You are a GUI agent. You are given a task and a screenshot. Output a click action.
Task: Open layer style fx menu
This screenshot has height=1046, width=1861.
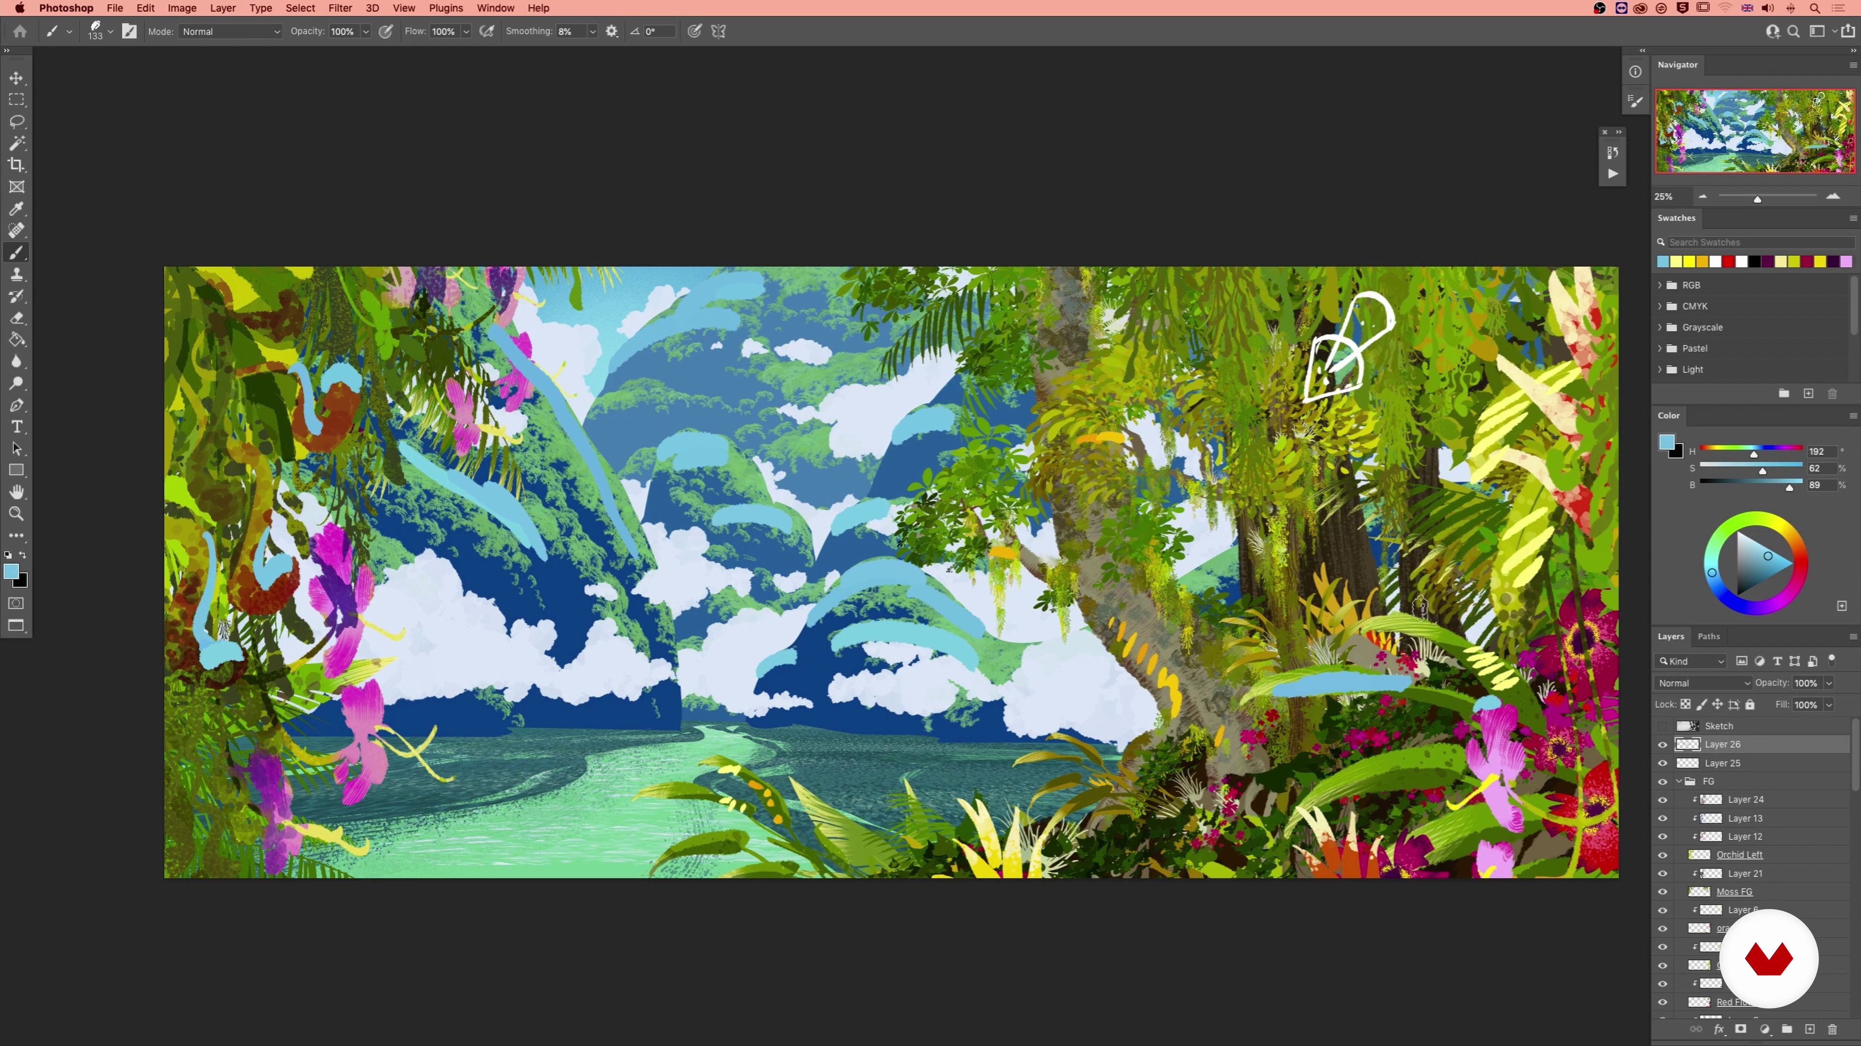click(x=1719, y=1030)
